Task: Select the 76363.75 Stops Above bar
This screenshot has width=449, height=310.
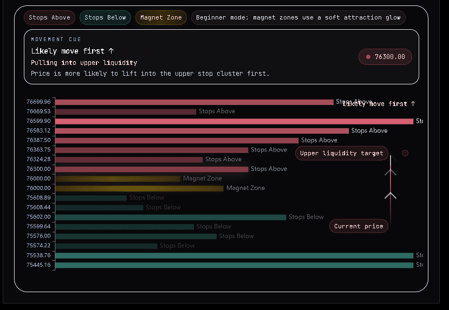Action: click(152, 150)
